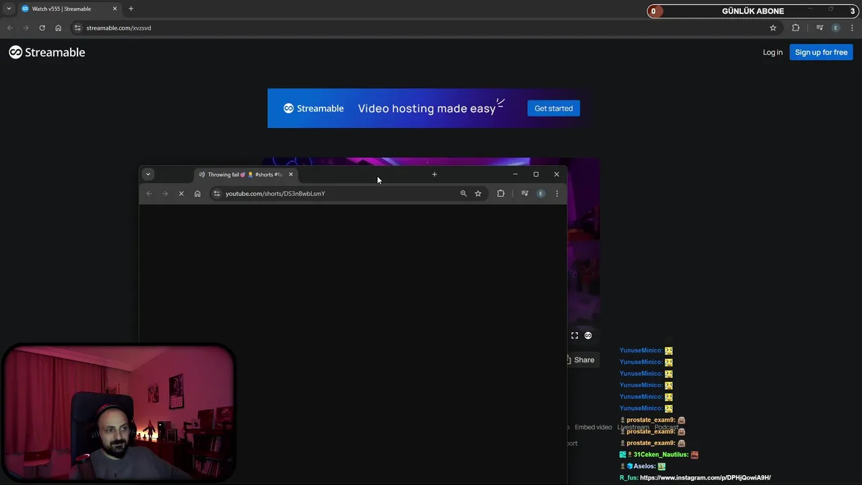Click the instagram.com link posted by R_fus
The image size is (862, 485).
705,478
